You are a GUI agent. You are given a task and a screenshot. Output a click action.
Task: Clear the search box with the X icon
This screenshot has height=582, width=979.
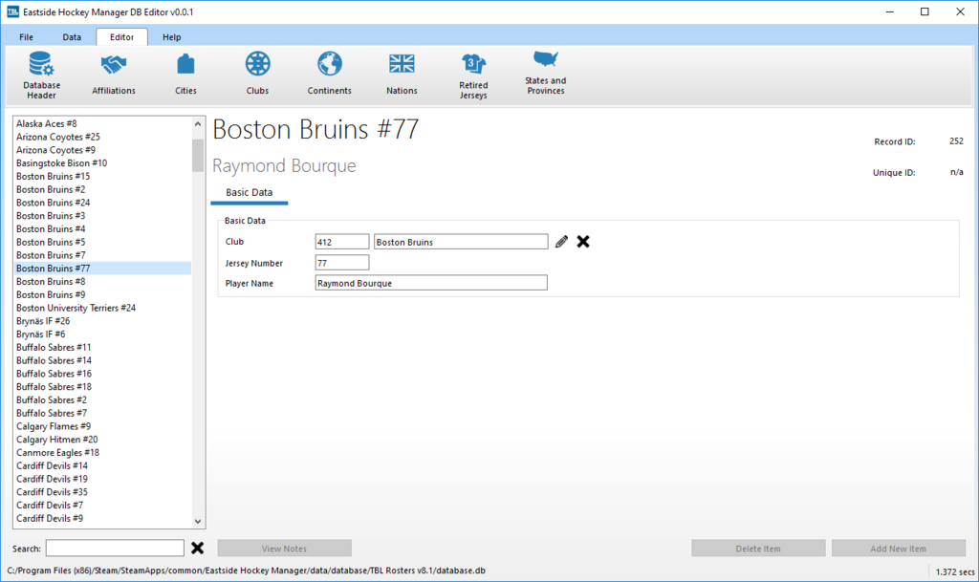(x=197, y=548)
